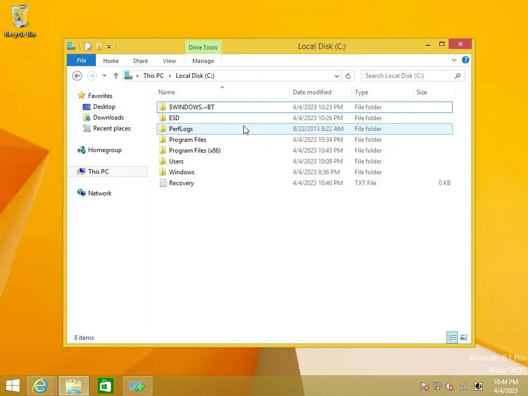Click the sync app taskbar icon
The width and height of the screenshot is (528, 396).
[x=137, y=386]
